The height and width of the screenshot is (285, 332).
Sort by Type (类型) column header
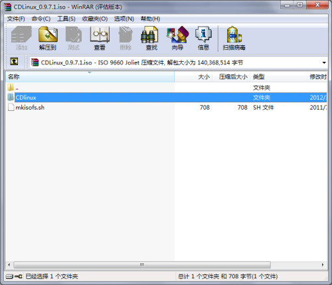point(278,77)
